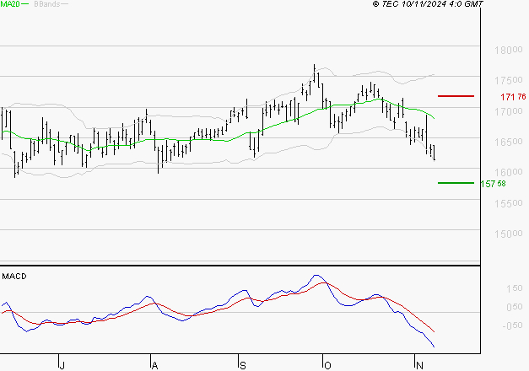Click the O month marker on time axis

(x=327, y=365)
